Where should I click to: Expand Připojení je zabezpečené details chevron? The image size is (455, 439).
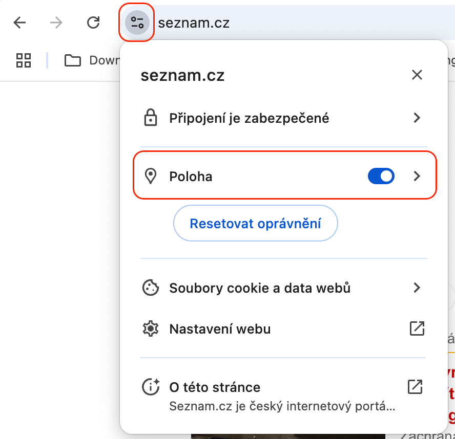pos(417,118)
